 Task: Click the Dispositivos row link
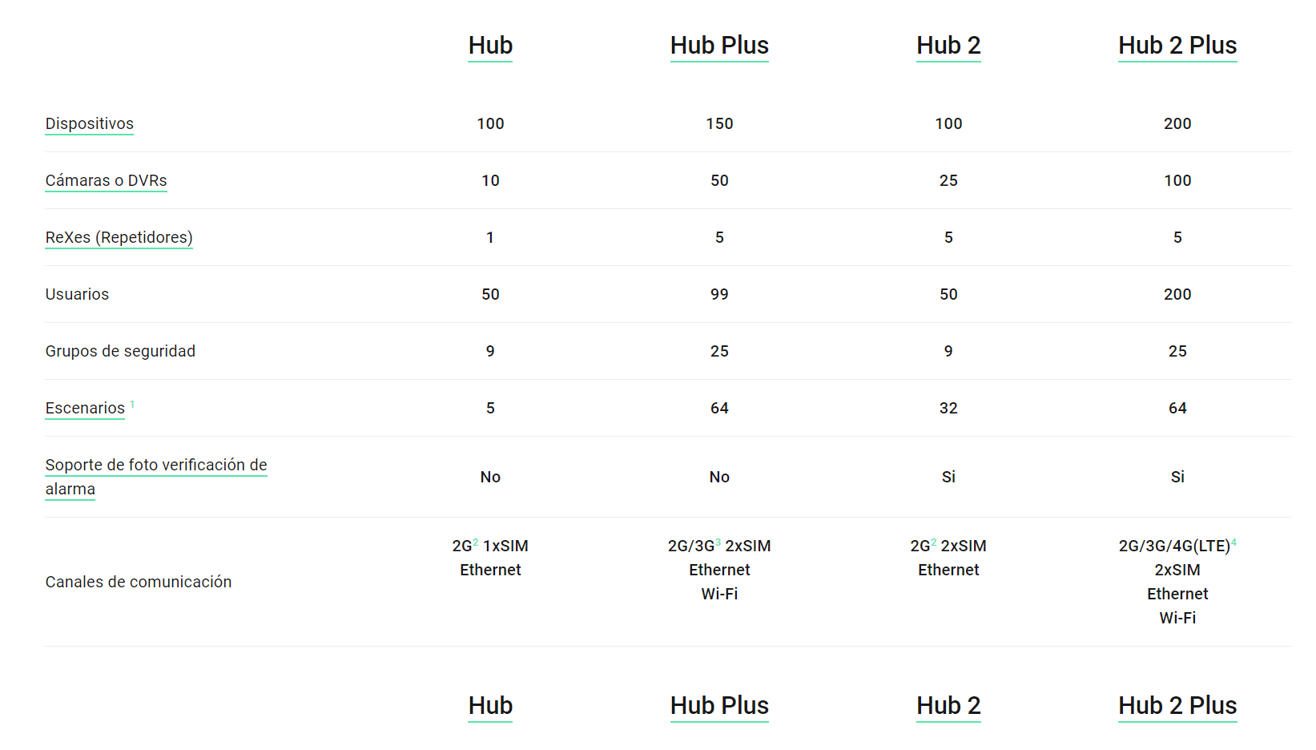coord(89,123)
